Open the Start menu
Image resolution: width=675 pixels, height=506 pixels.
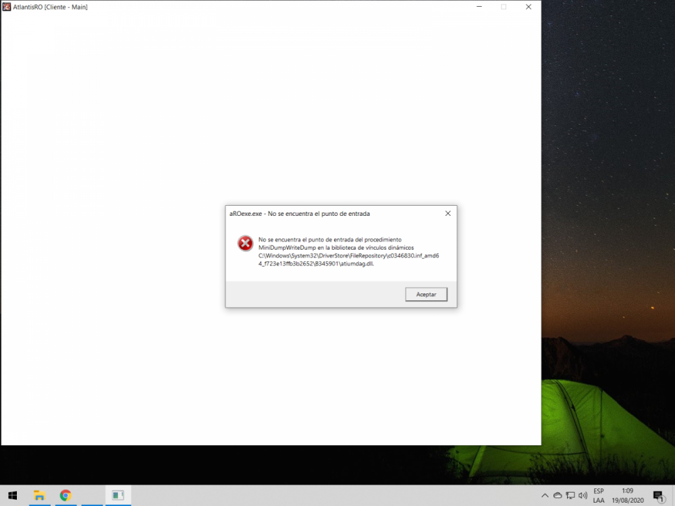12,495
